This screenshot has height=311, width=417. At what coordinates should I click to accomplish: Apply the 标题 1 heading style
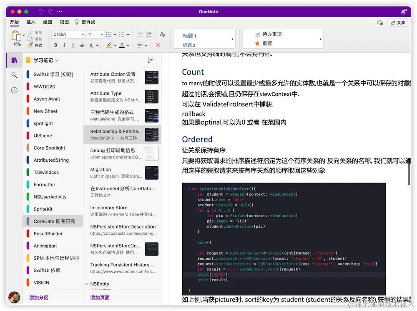tap(190, 35)
